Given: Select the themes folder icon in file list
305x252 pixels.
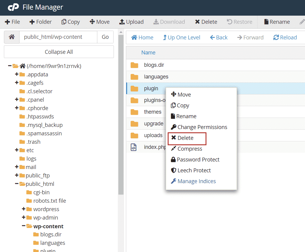Looking at the screenshot, I should pyautogui.click(x=134, y=112).
